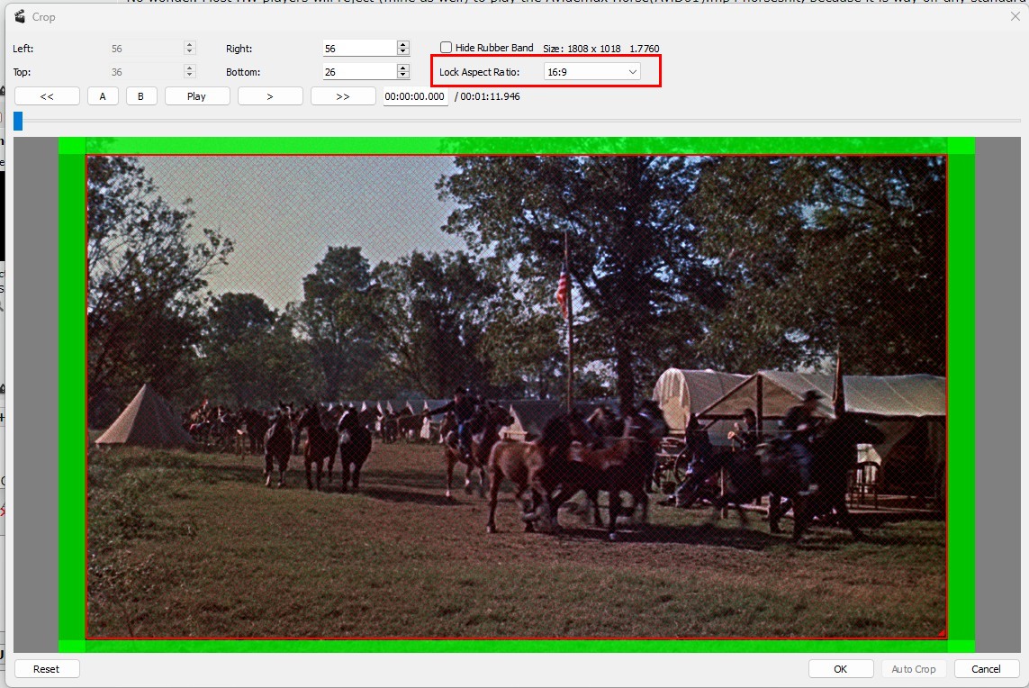
Task: Step forward one frame with >
Action: [270, 95]
